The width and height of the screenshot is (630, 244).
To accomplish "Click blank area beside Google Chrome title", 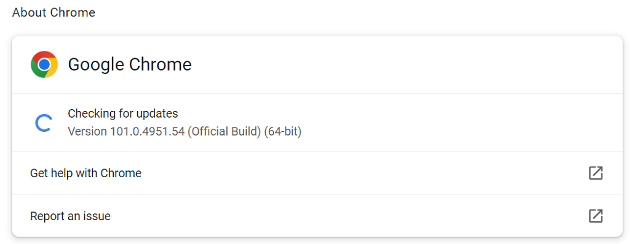I will tap(402, 64).
